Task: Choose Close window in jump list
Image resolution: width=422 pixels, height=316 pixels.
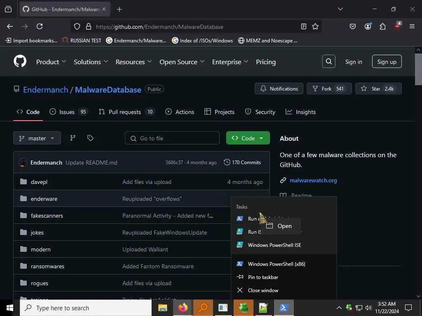Action: 284,290
